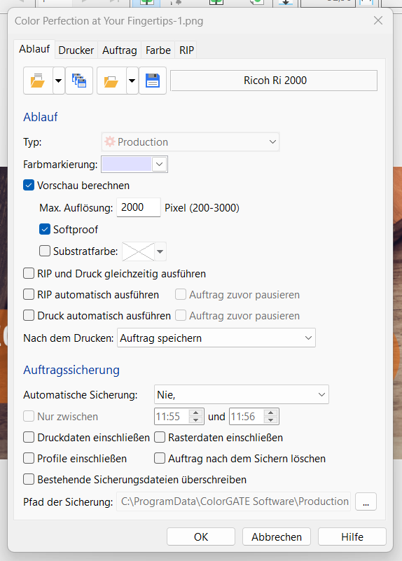Click the blue floppy disk save icon

coord(153,81)
